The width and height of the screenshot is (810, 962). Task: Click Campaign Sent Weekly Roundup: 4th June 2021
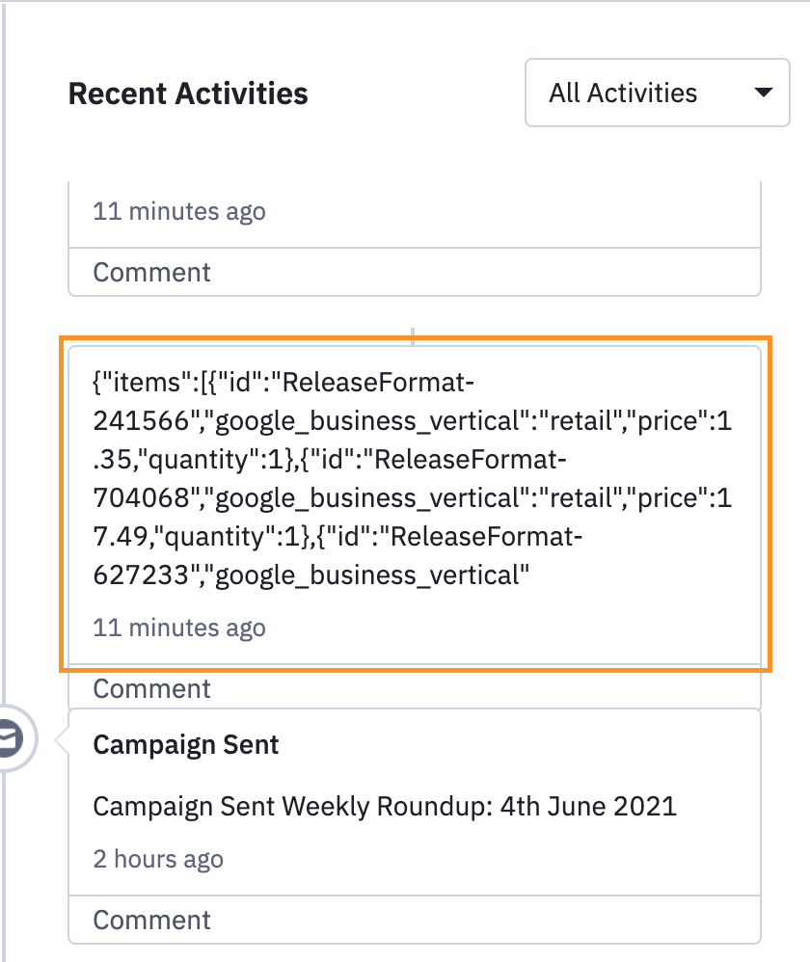385,805
